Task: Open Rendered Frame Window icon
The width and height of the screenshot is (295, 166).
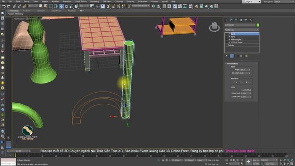Action: [x=201, y=6]
